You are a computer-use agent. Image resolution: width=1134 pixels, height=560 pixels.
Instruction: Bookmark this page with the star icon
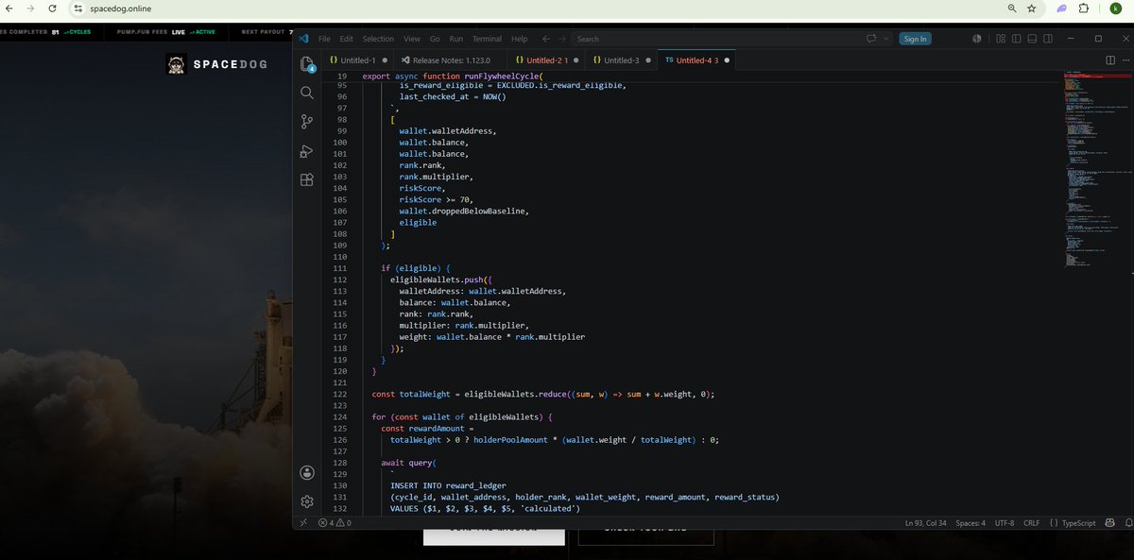[x=1031, y=8]
